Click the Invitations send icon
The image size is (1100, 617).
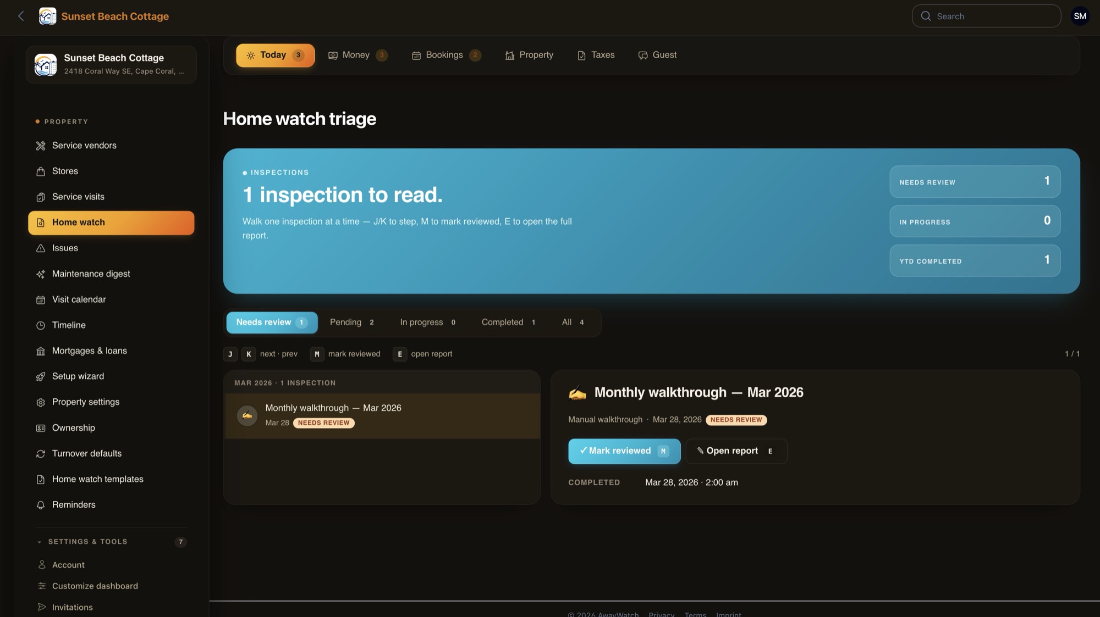click(x=42, y=607)
